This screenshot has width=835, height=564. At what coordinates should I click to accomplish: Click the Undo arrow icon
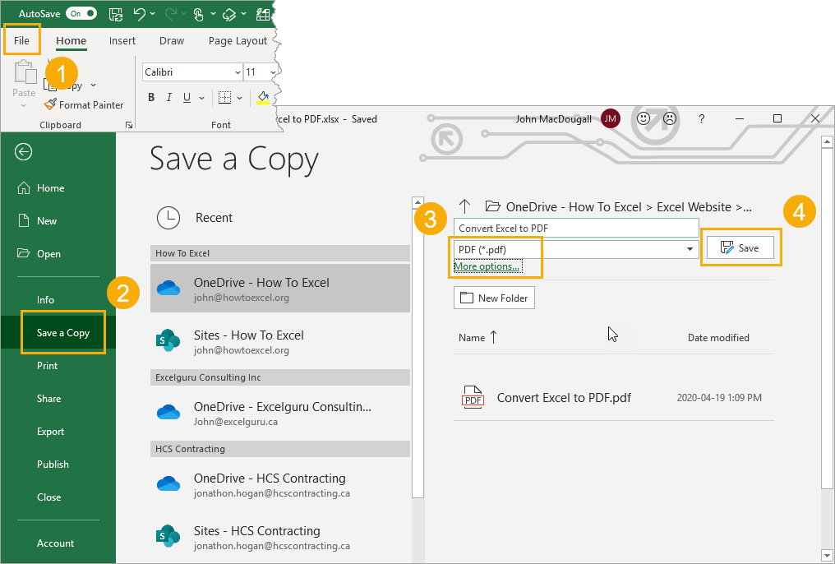140,14
